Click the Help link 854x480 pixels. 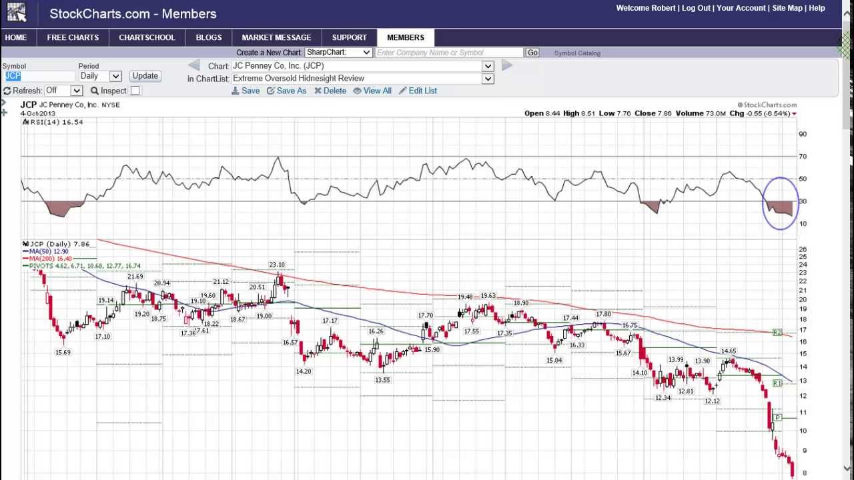point(817,8)
